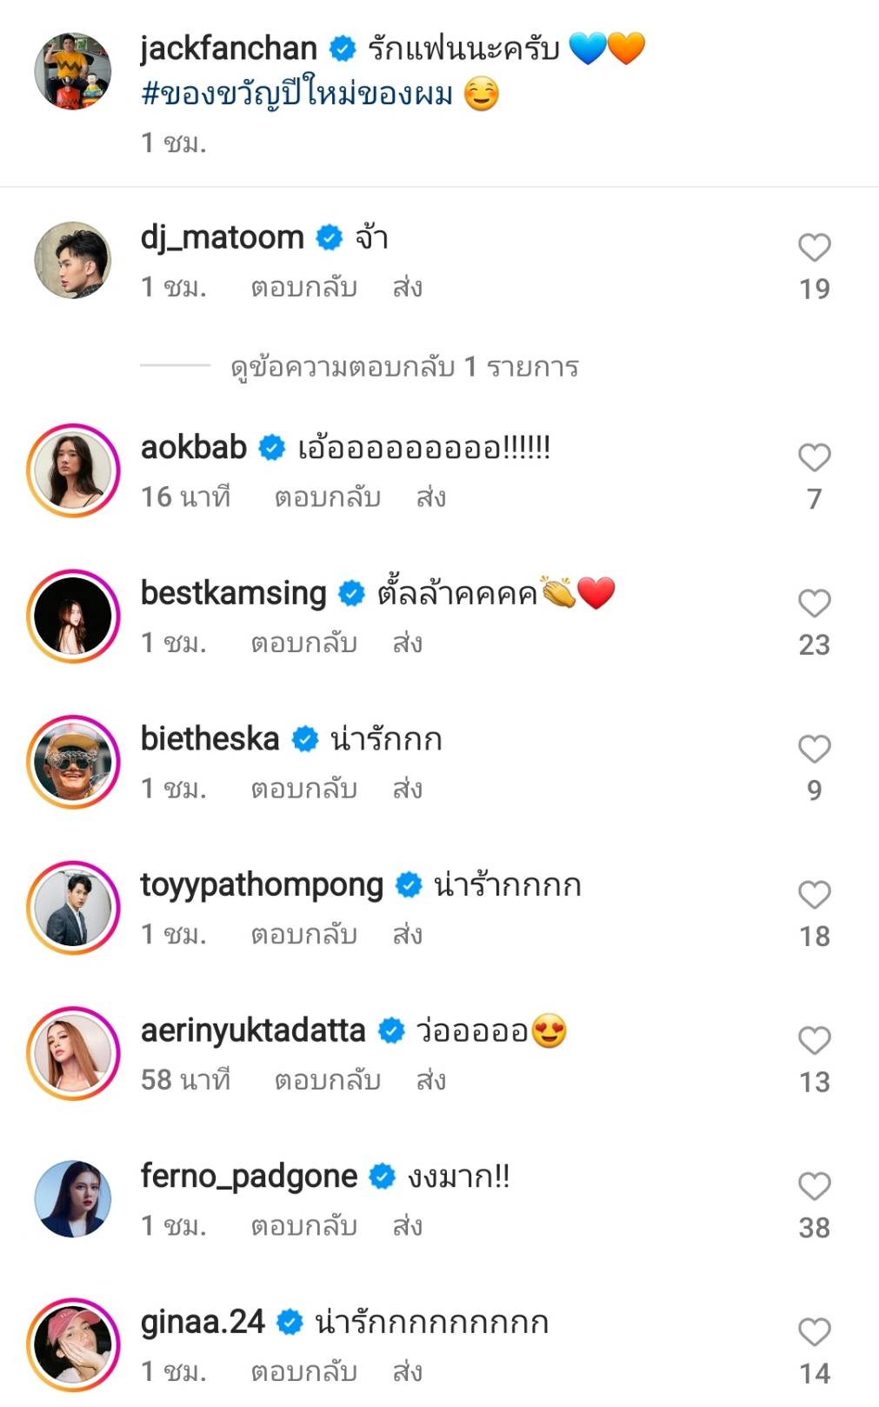Tap dj_matoom's blue verified checkmark
The image size is (879, 1407).
tap(326, 238)
